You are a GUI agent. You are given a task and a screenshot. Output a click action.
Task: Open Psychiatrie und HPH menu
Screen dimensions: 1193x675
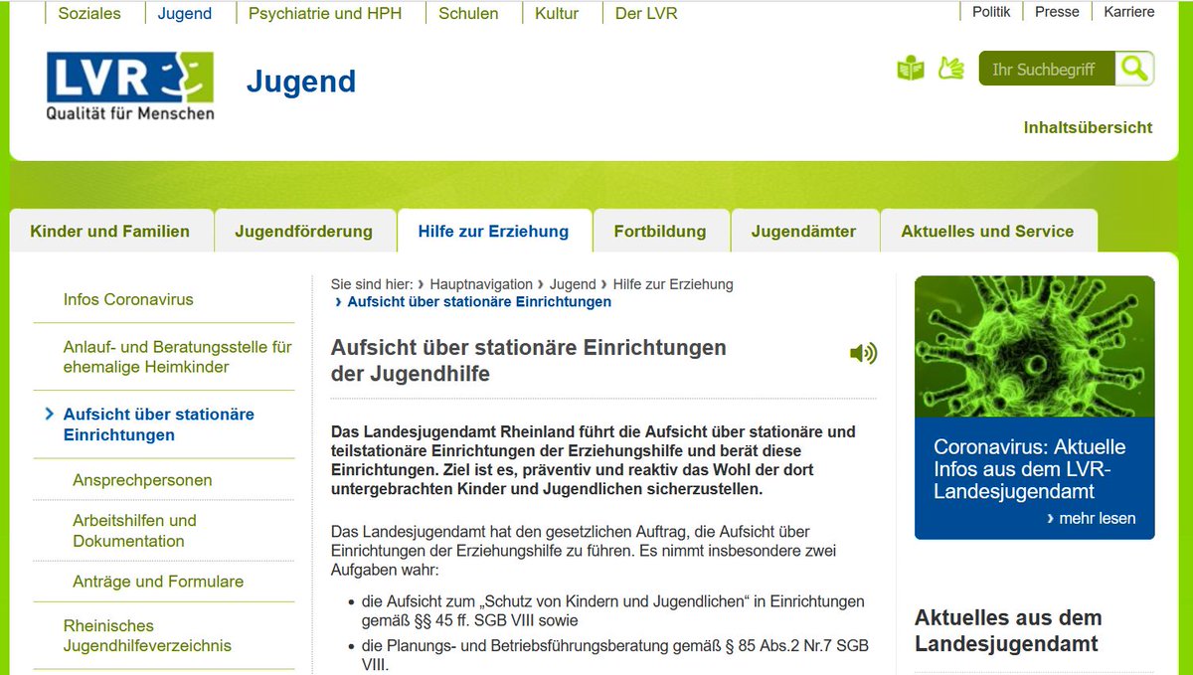point(325,13)
